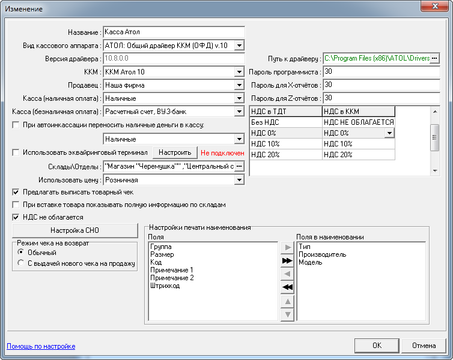Expand the 'Использовать цену' dropdown
The width and height of the screenshot is (453, 360).
[x=239, y=179]
